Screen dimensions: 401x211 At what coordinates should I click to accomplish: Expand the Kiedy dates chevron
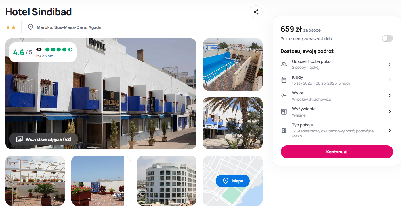pos(390,80)
